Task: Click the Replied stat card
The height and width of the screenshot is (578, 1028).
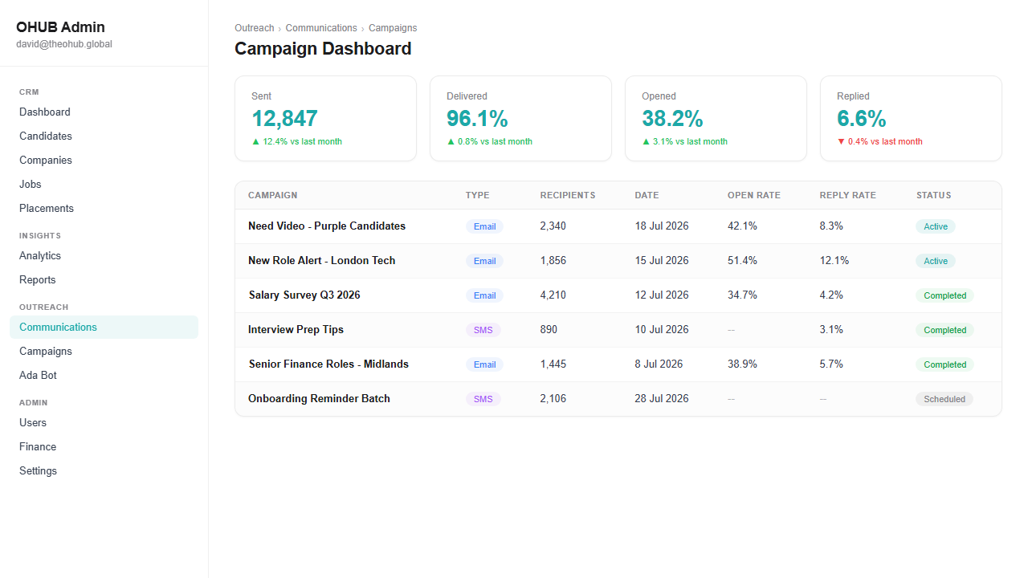Action: [x=911, y=119]
